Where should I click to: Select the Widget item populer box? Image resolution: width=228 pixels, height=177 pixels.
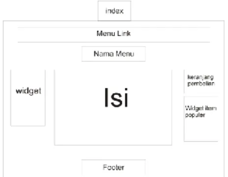pos(201,119)
